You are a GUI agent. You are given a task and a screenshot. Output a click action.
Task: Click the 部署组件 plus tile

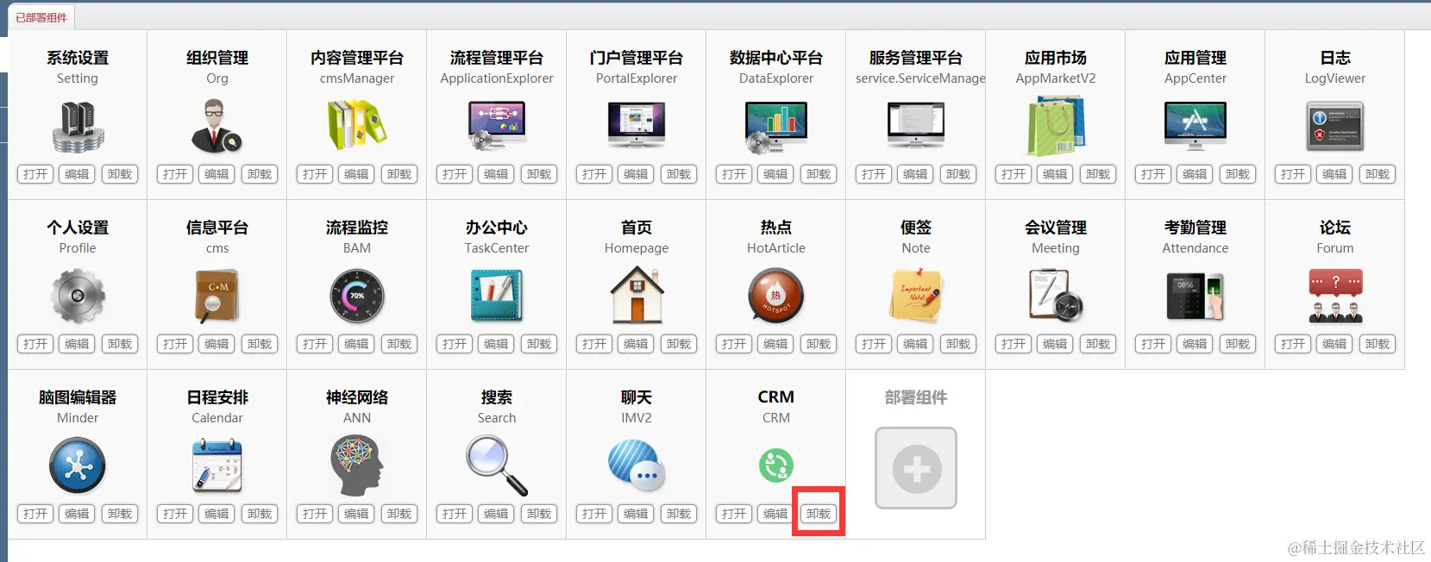click(916, 468)
